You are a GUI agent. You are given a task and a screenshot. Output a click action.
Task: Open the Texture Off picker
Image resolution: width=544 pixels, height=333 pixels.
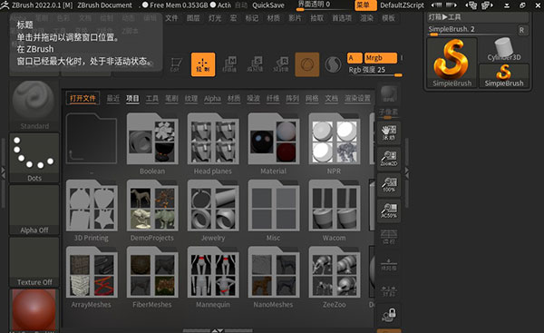point(34,262)
